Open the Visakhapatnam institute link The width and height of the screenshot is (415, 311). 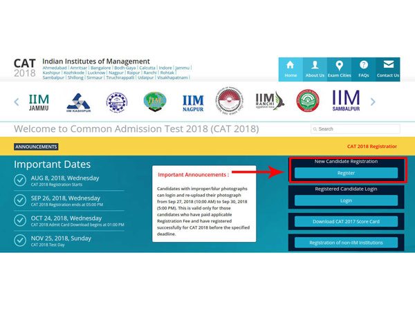pyautogui.click(x=172, y=77)
